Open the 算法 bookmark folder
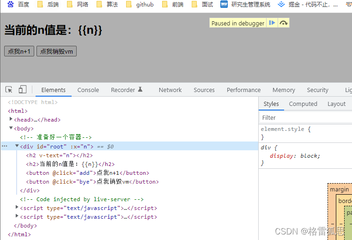352x240 pixels. [107, 4]
